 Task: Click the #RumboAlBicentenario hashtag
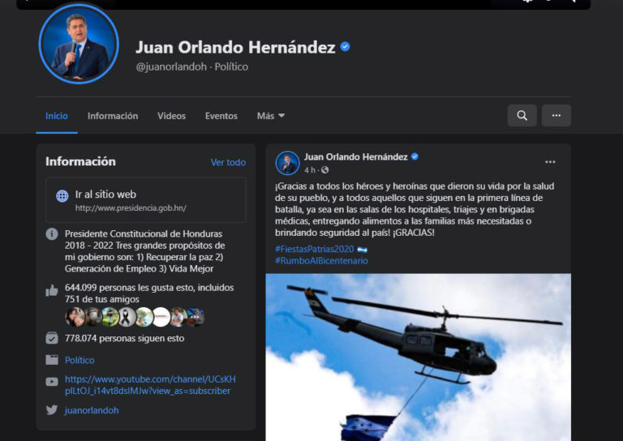(321, 261)
